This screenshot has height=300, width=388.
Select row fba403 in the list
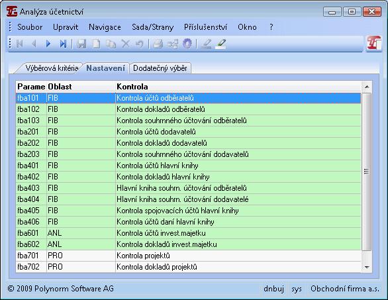[x=188, y=188]
